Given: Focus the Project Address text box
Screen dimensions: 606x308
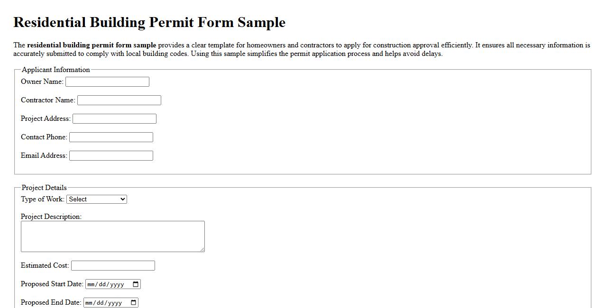Looking at the screenshot, I should (x=114, y=118).
